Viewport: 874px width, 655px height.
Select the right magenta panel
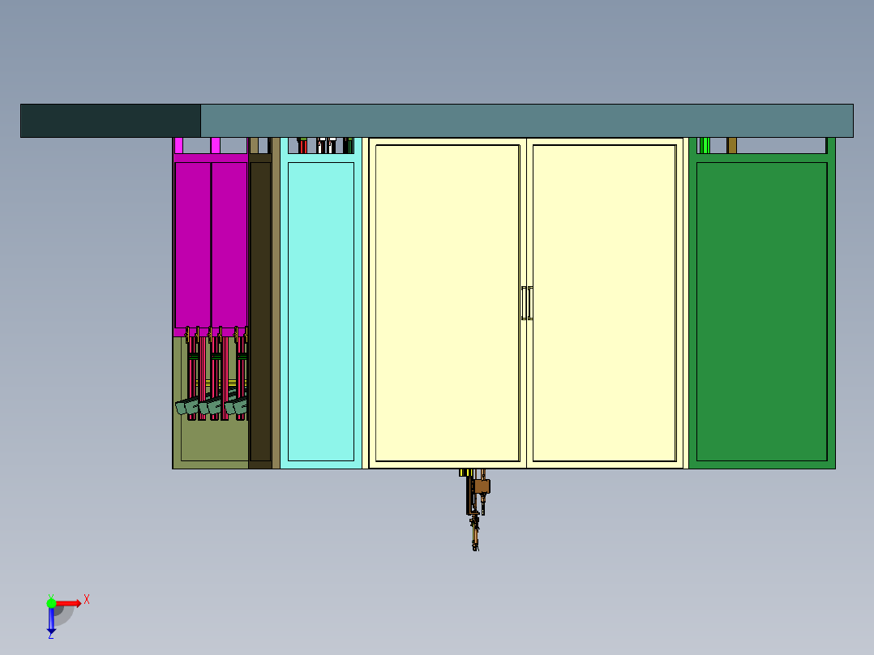(229, 246)
